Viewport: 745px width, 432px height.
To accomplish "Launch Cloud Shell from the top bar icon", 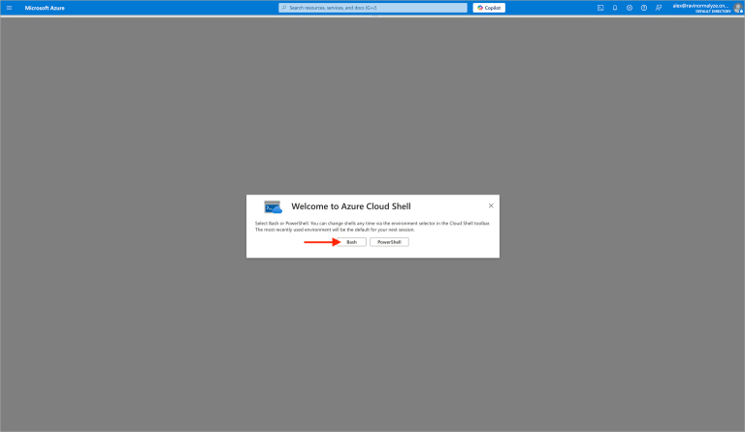I will coord(600,8).
